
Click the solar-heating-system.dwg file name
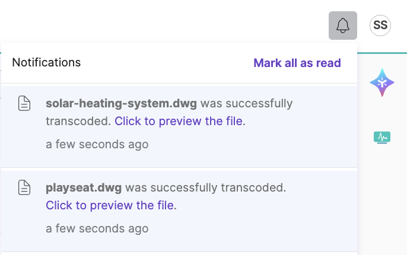point(121,104)
